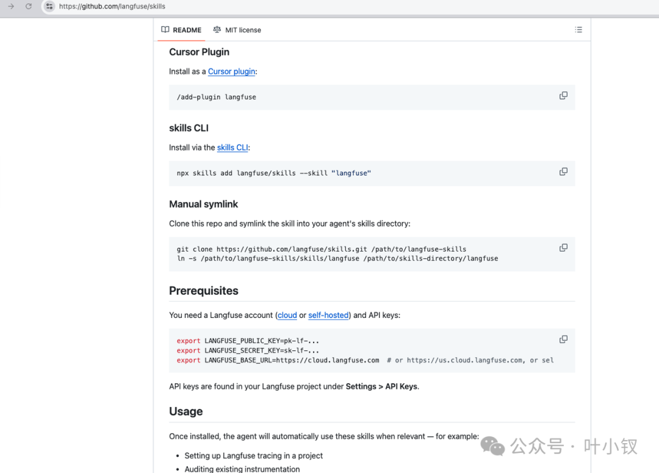Click the browser reload icon

[29, 6]
